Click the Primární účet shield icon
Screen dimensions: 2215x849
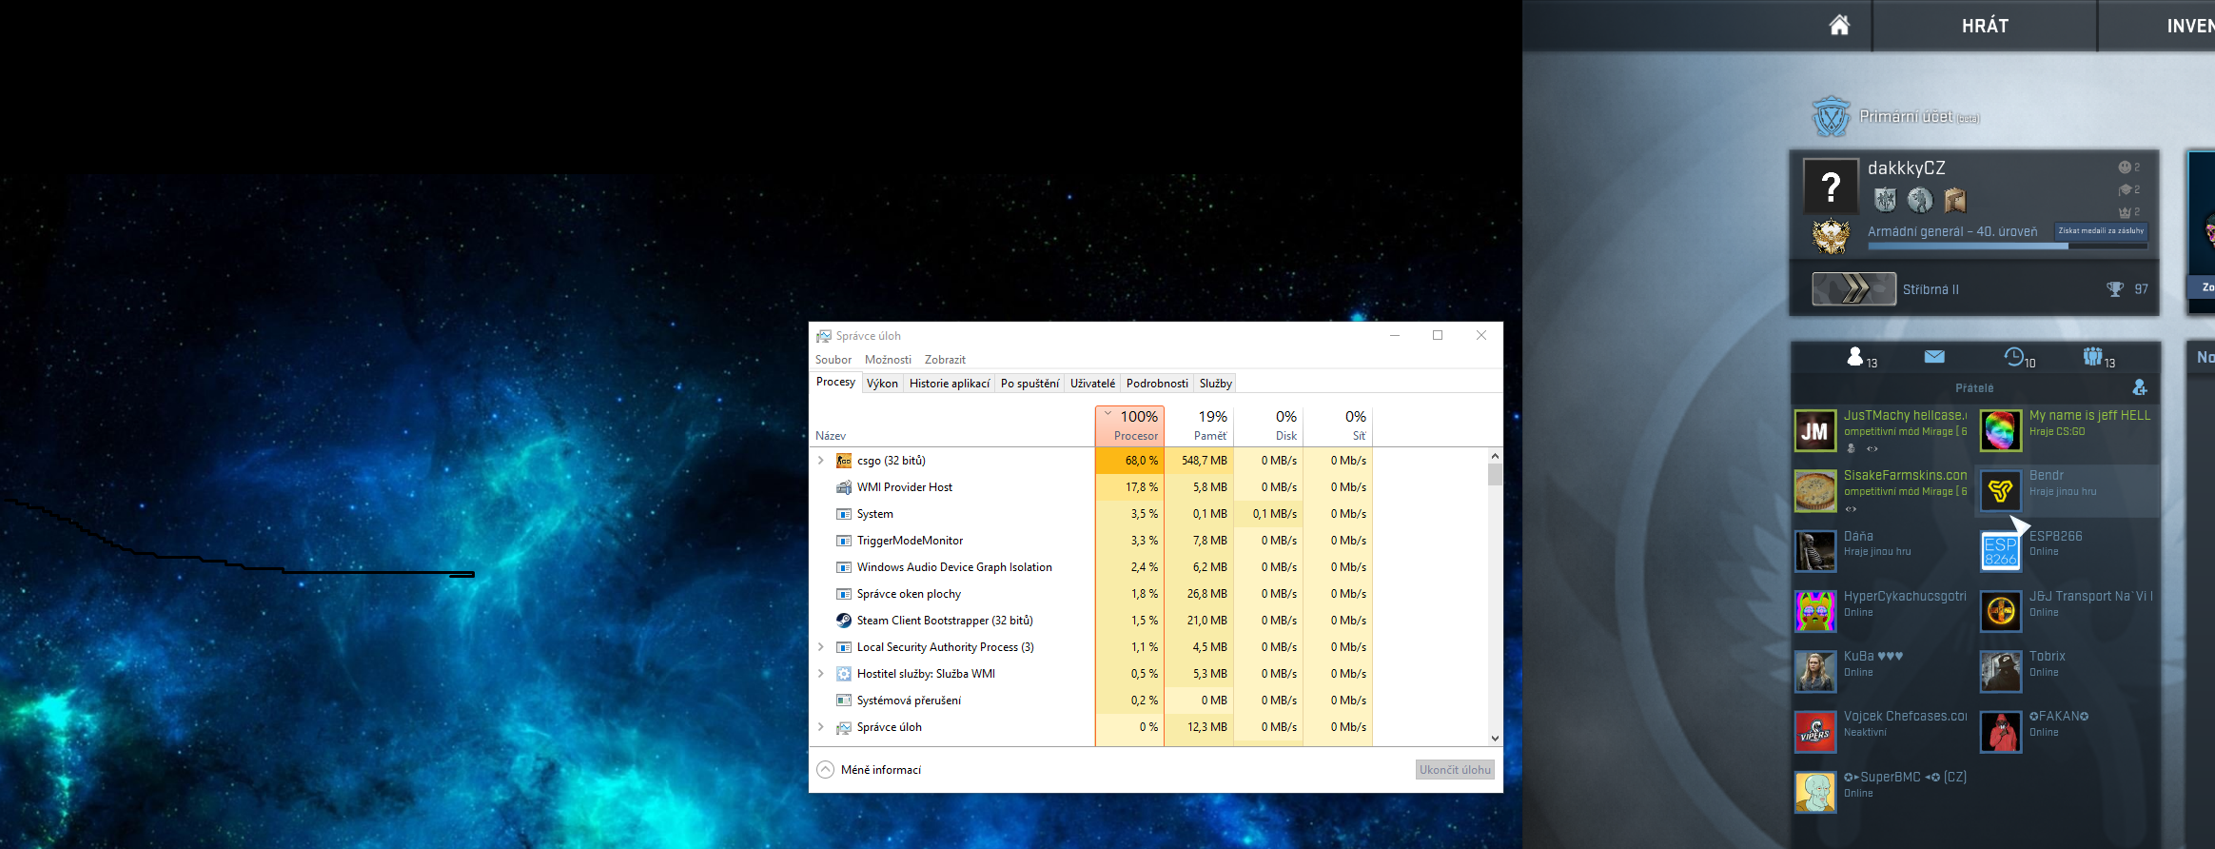coord(1832,117)
